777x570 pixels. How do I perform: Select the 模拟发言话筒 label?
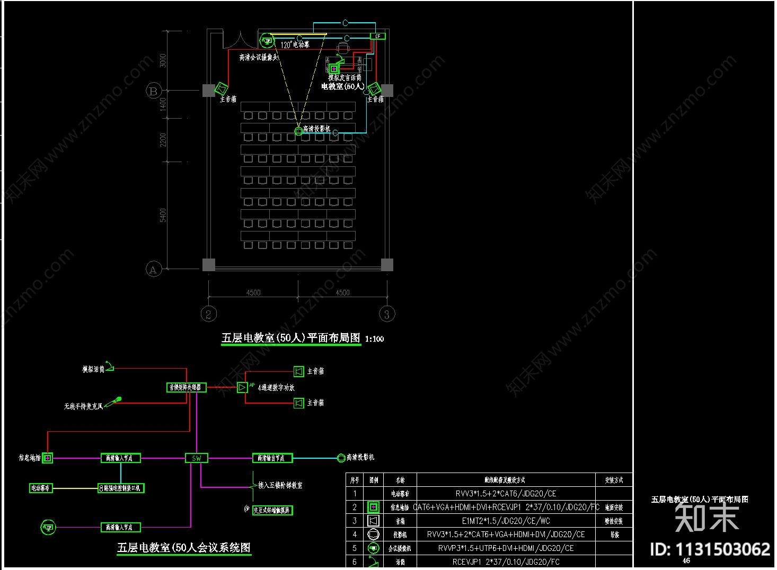(x=345, y=77)
